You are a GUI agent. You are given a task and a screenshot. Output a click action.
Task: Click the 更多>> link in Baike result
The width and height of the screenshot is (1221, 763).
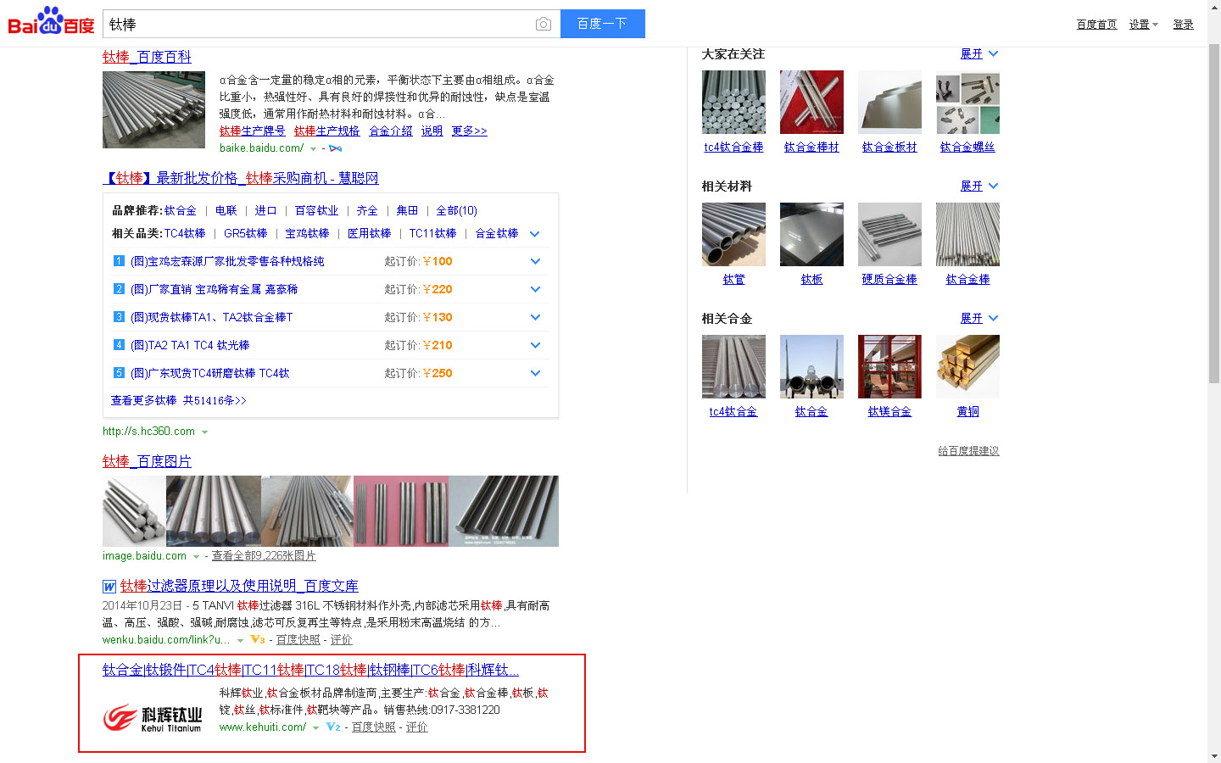469,131
